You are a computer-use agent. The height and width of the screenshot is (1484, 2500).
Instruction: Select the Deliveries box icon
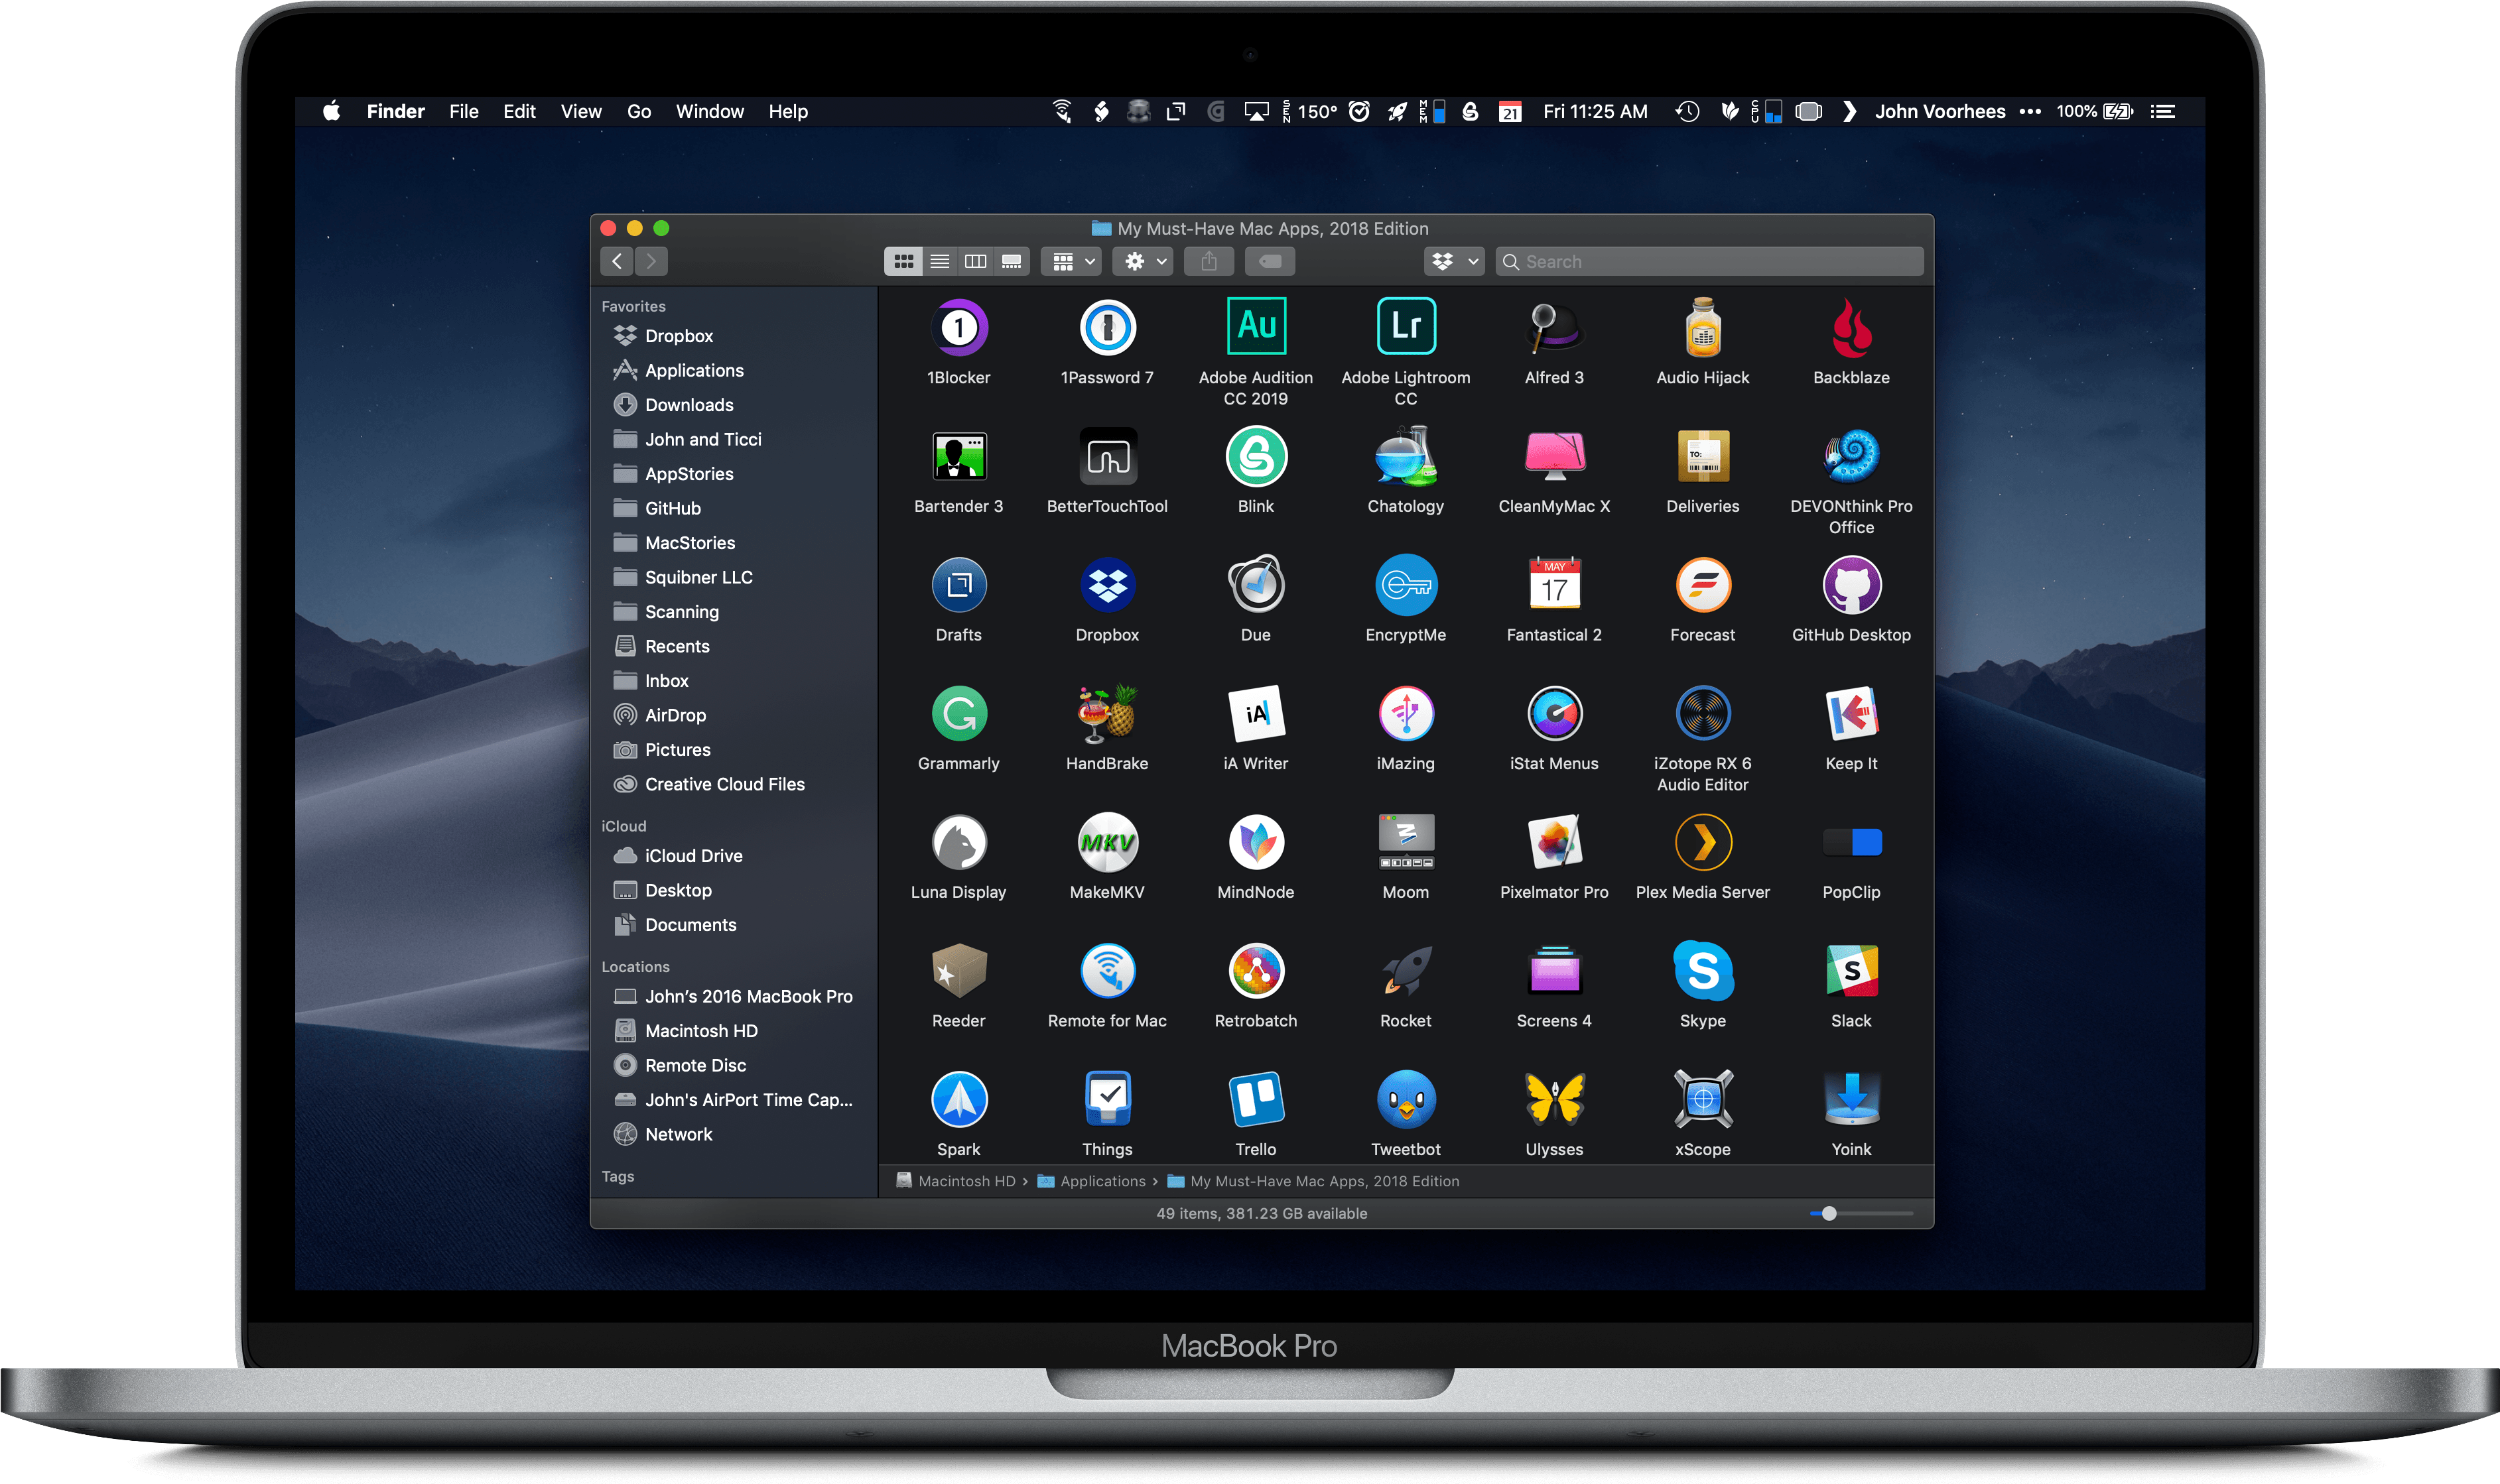pos(1702,456)
